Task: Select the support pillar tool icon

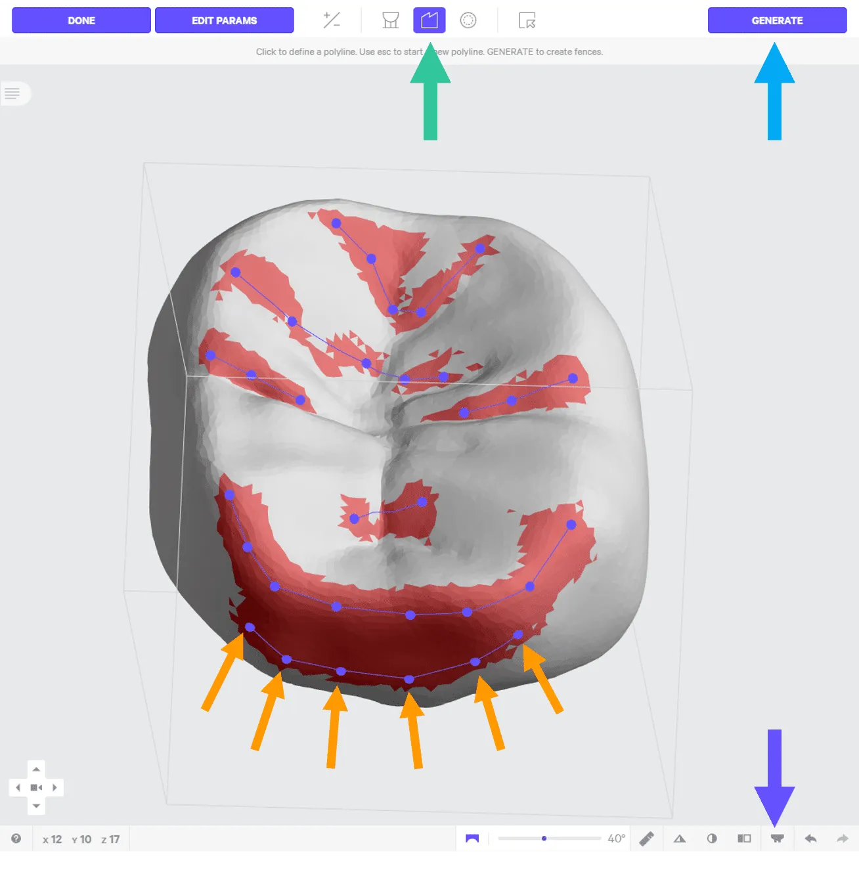Action: coord(391,20)
